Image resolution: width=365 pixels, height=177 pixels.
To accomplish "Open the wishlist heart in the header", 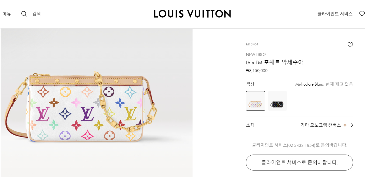I will point(362,14).
